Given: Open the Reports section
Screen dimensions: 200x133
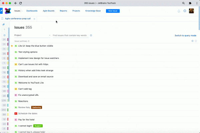Looking at the screenshot, I should coord(63,11).
